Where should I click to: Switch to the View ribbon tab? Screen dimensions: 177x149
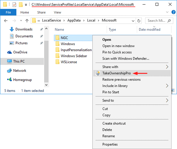click(58, 12)
